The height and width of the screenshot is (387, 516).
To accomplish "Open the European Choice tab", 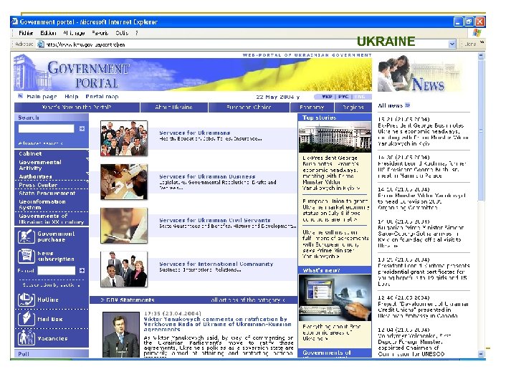I will (249, 107).
